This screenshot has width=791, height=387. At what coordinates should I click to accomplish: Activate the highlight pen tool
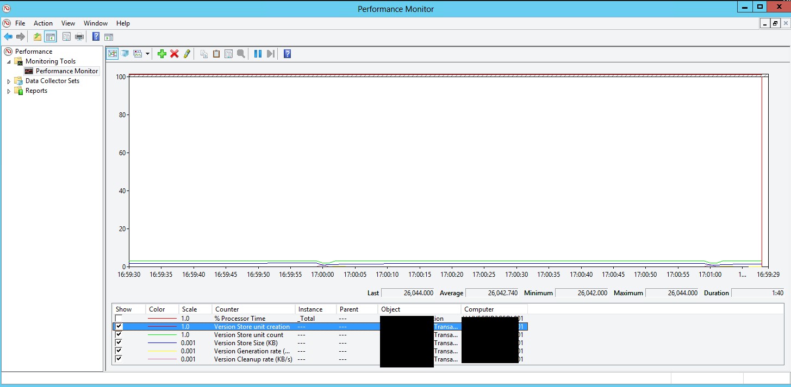coord(186,53)
